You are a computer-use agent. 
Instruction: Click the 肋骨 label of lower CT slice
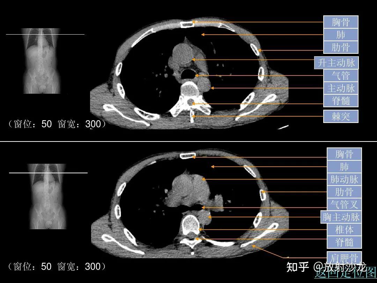pos(344,192)
